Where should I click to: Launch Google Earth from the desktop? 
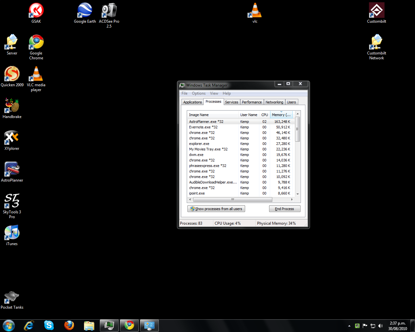85,13
